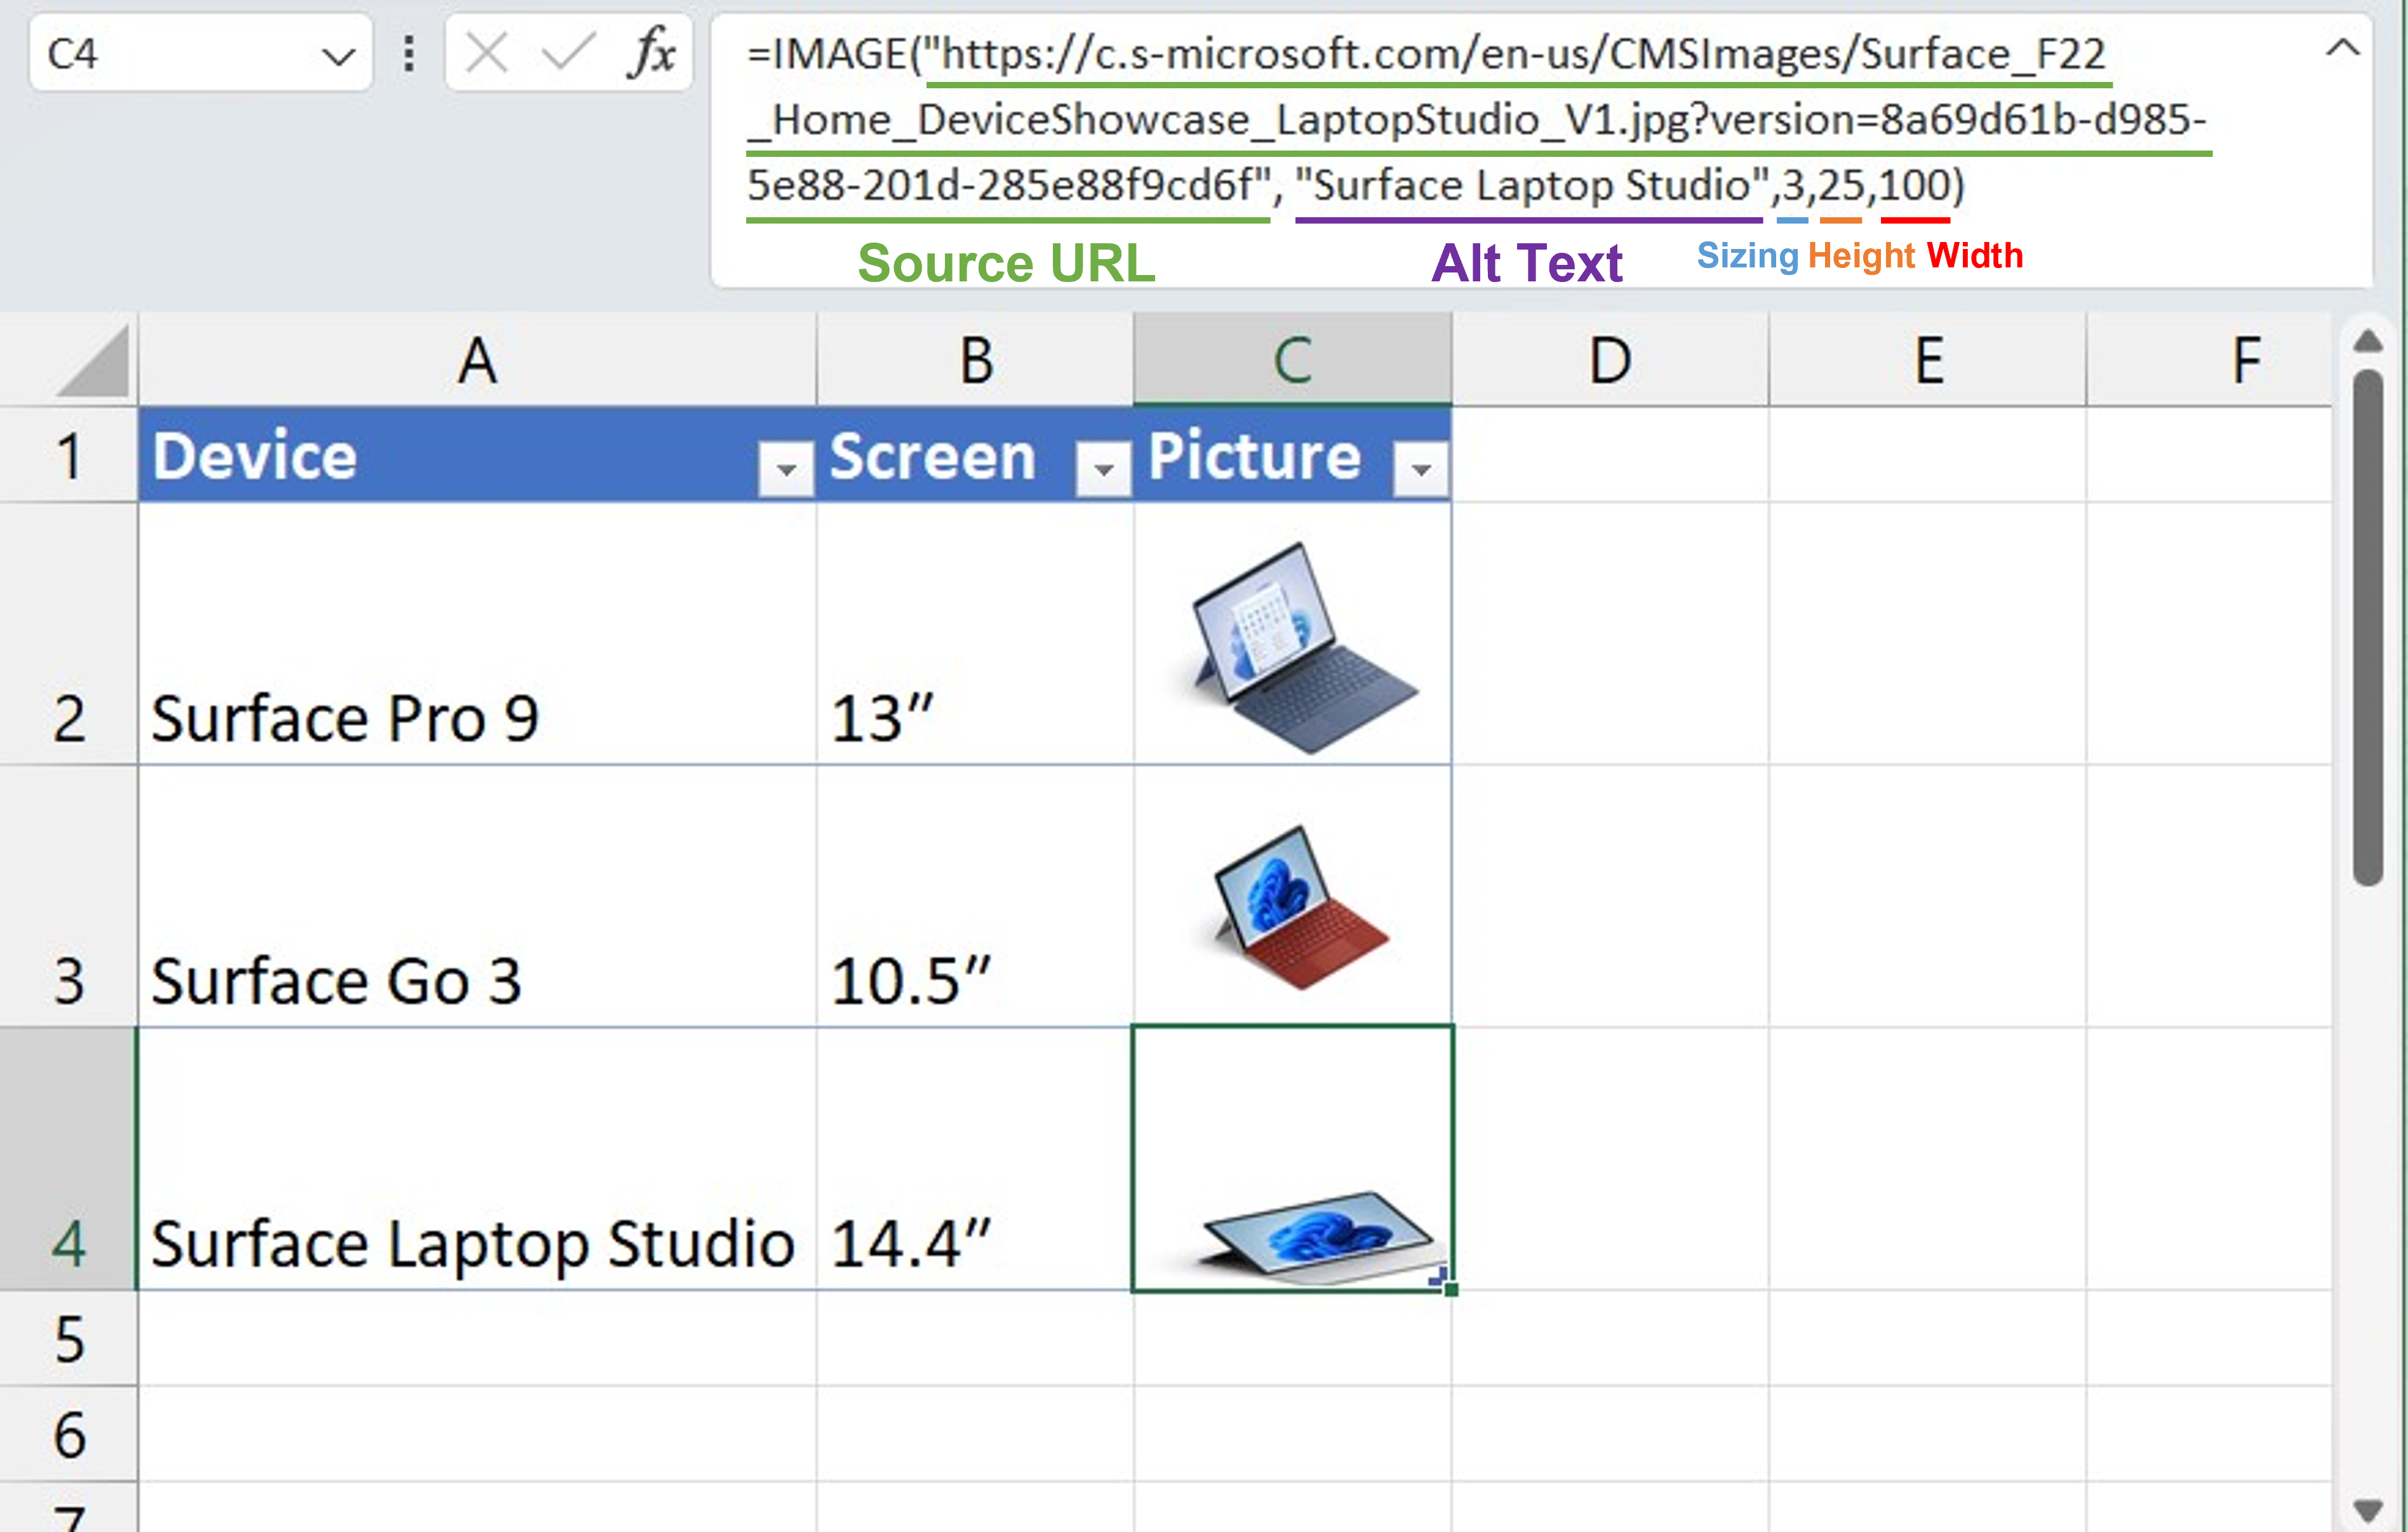Collapse the formula bar with the chevron
The height and width of the screenshot is (1532, 2408).
tap(2342, 49)
